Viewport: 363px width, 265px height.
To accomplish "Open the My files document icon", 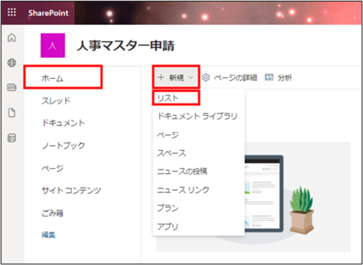I will click(x=12, y=113).
